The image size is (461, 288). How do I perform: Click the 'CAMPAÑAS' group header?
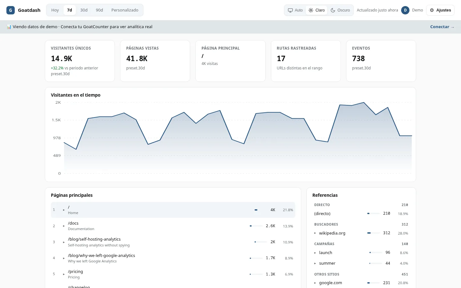(x=324, y=244)
